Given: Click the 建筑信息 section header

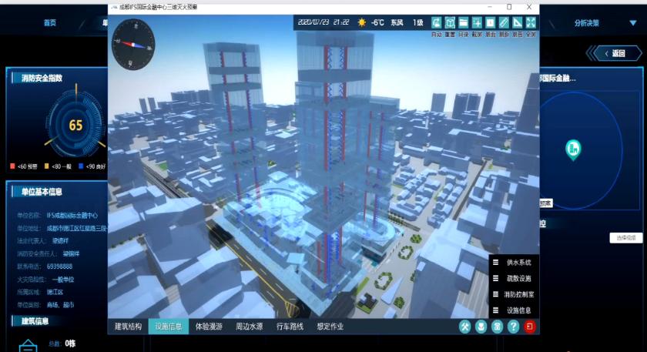Looking at the screenshot, I should (35, 320).
